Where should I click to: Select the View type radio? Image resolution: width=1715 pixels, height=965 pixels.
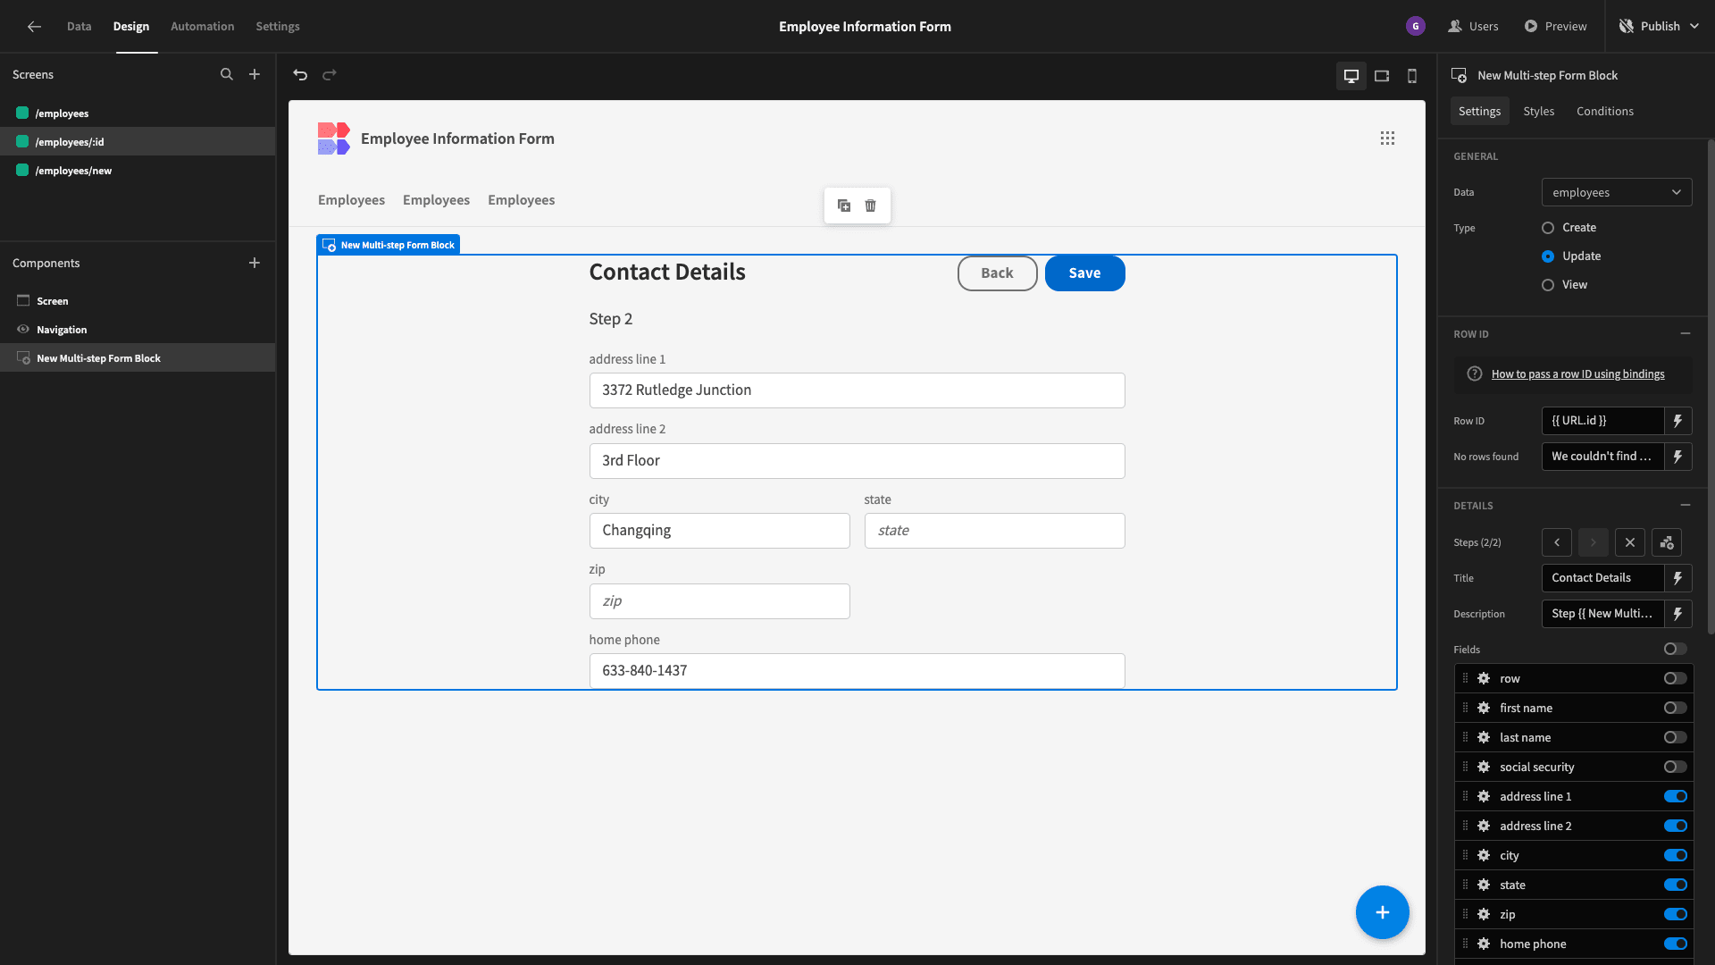(x=1548, y=285)
